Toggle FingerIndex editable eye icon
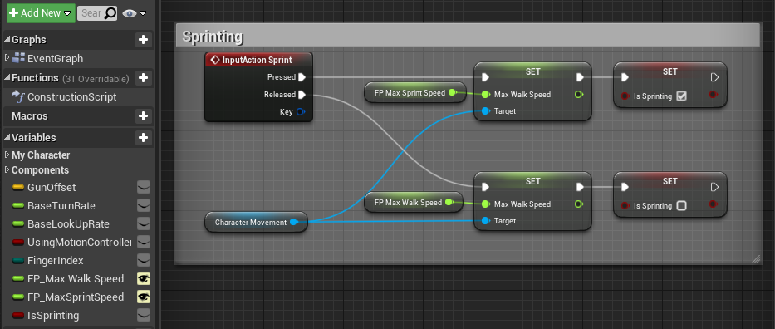This screenshot has height=329, width=775. tap(144, 260)
